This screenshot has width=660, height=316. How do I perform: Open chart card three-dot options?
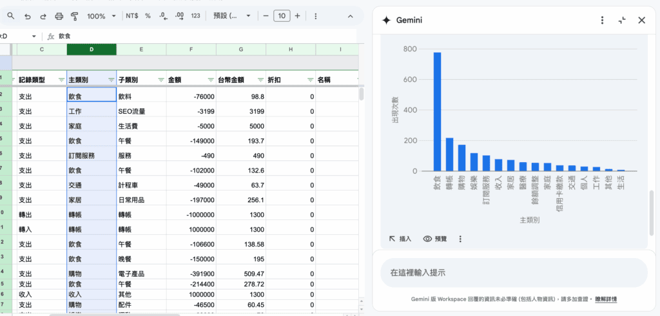pyautogui.click(x=460, y=239)
